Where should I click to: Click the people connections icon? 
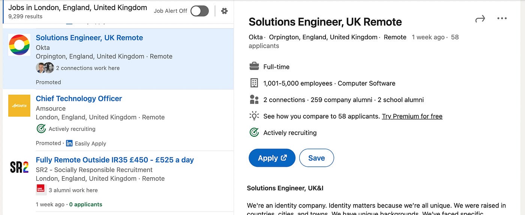(x=254, y=99)
